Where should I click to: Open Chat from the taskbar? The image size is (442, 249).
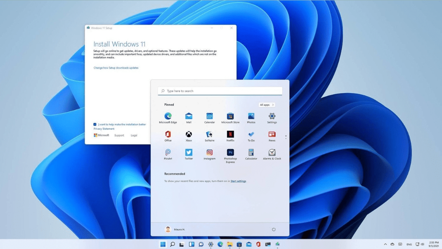[201, 244]
